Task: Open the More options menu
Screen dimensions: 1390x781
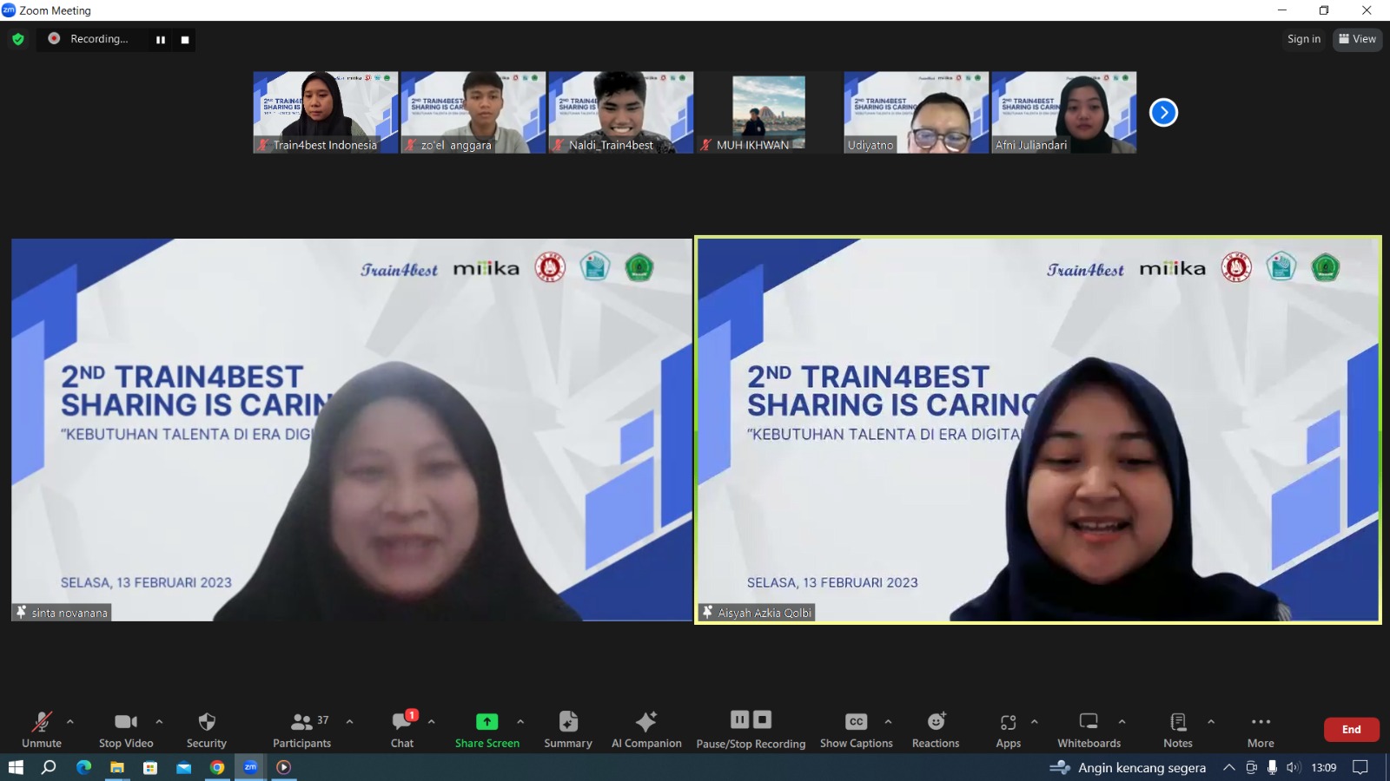Action: pos(1261,729)
